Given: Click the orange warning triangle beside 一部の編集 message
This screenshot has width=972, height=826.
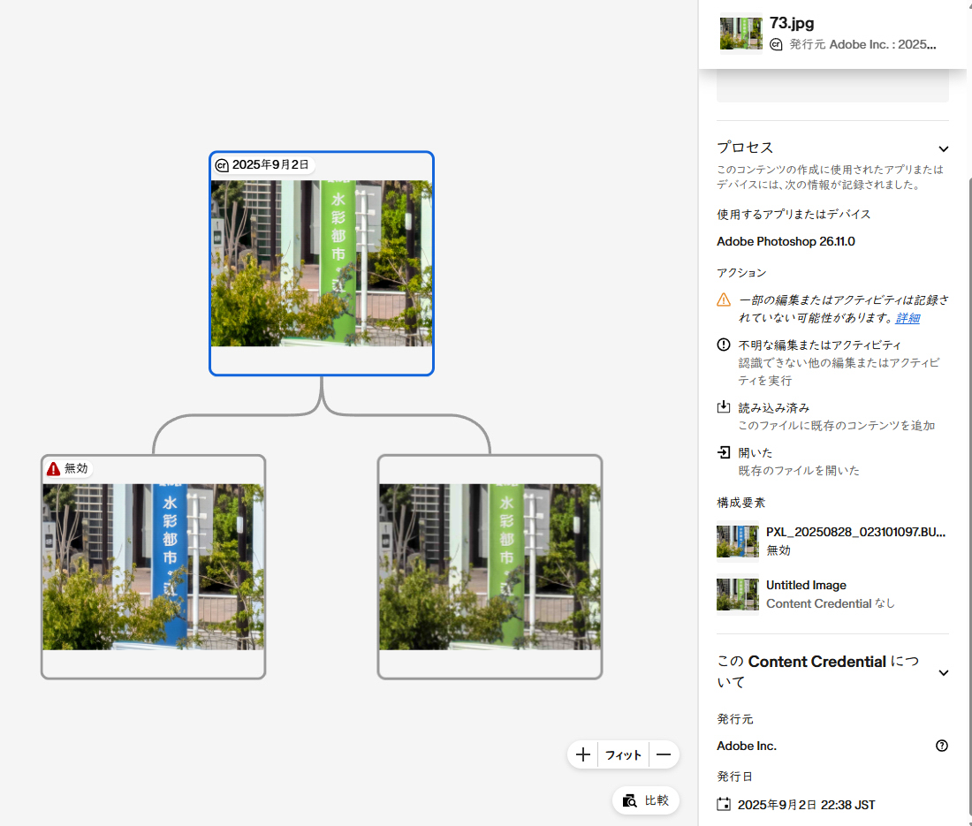Looking at the screenshot, I should click(x=725, y=300).
